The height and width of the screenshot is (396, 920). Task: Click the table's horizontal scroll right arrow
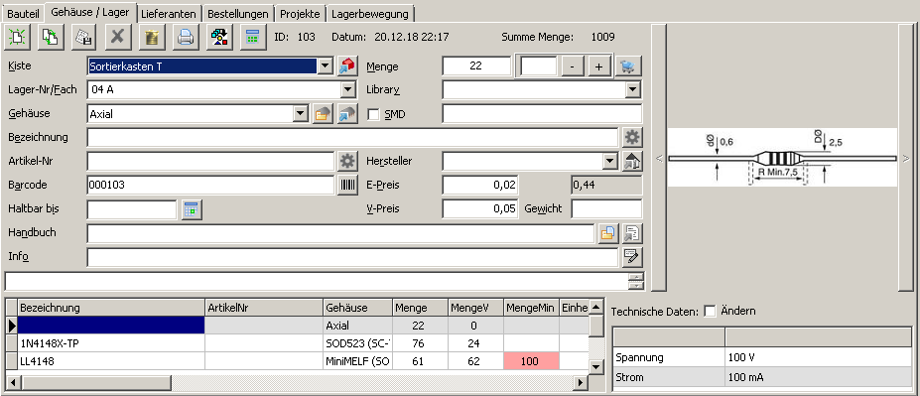coord(581,382)
